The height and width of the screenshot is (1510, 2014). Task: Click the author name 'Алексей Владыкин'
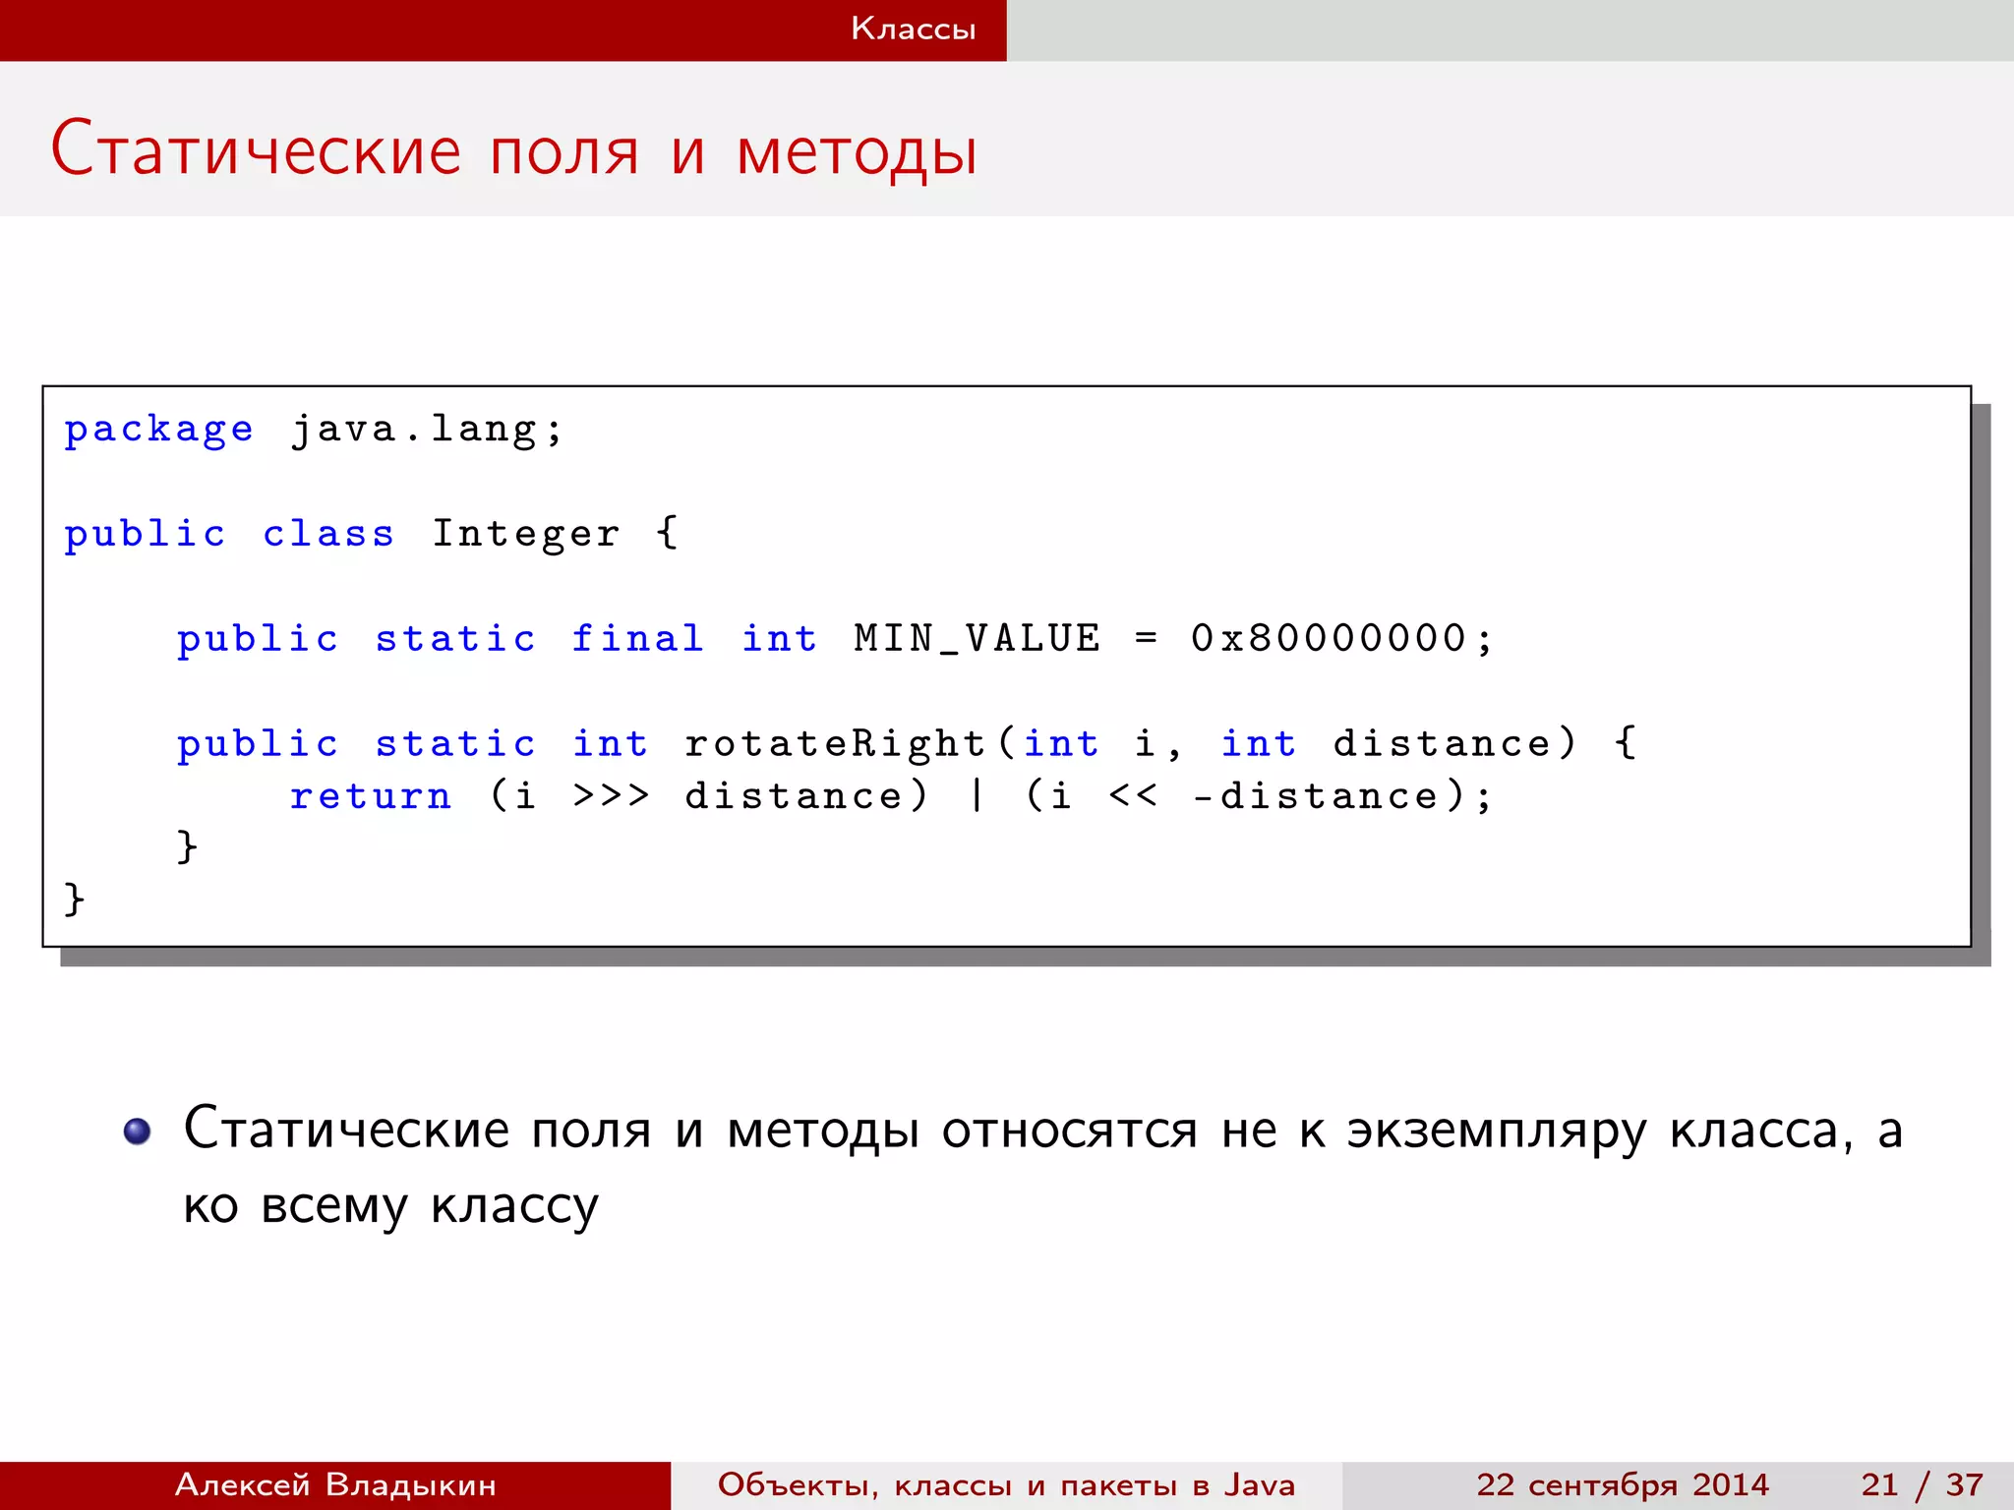coord(335,1484)
